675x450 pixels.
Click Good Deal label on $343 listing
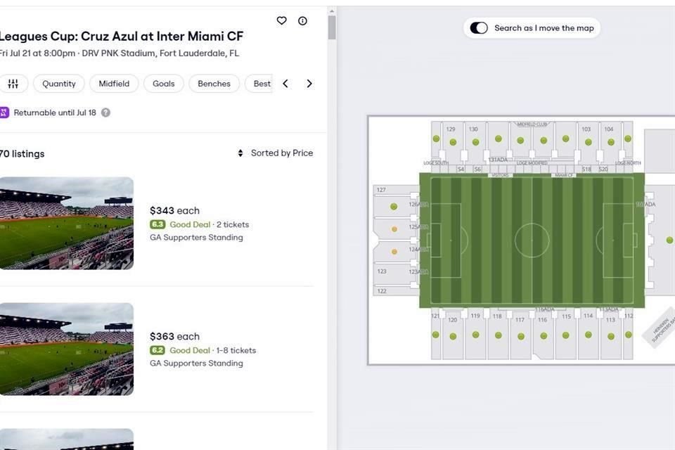[190, 224]
